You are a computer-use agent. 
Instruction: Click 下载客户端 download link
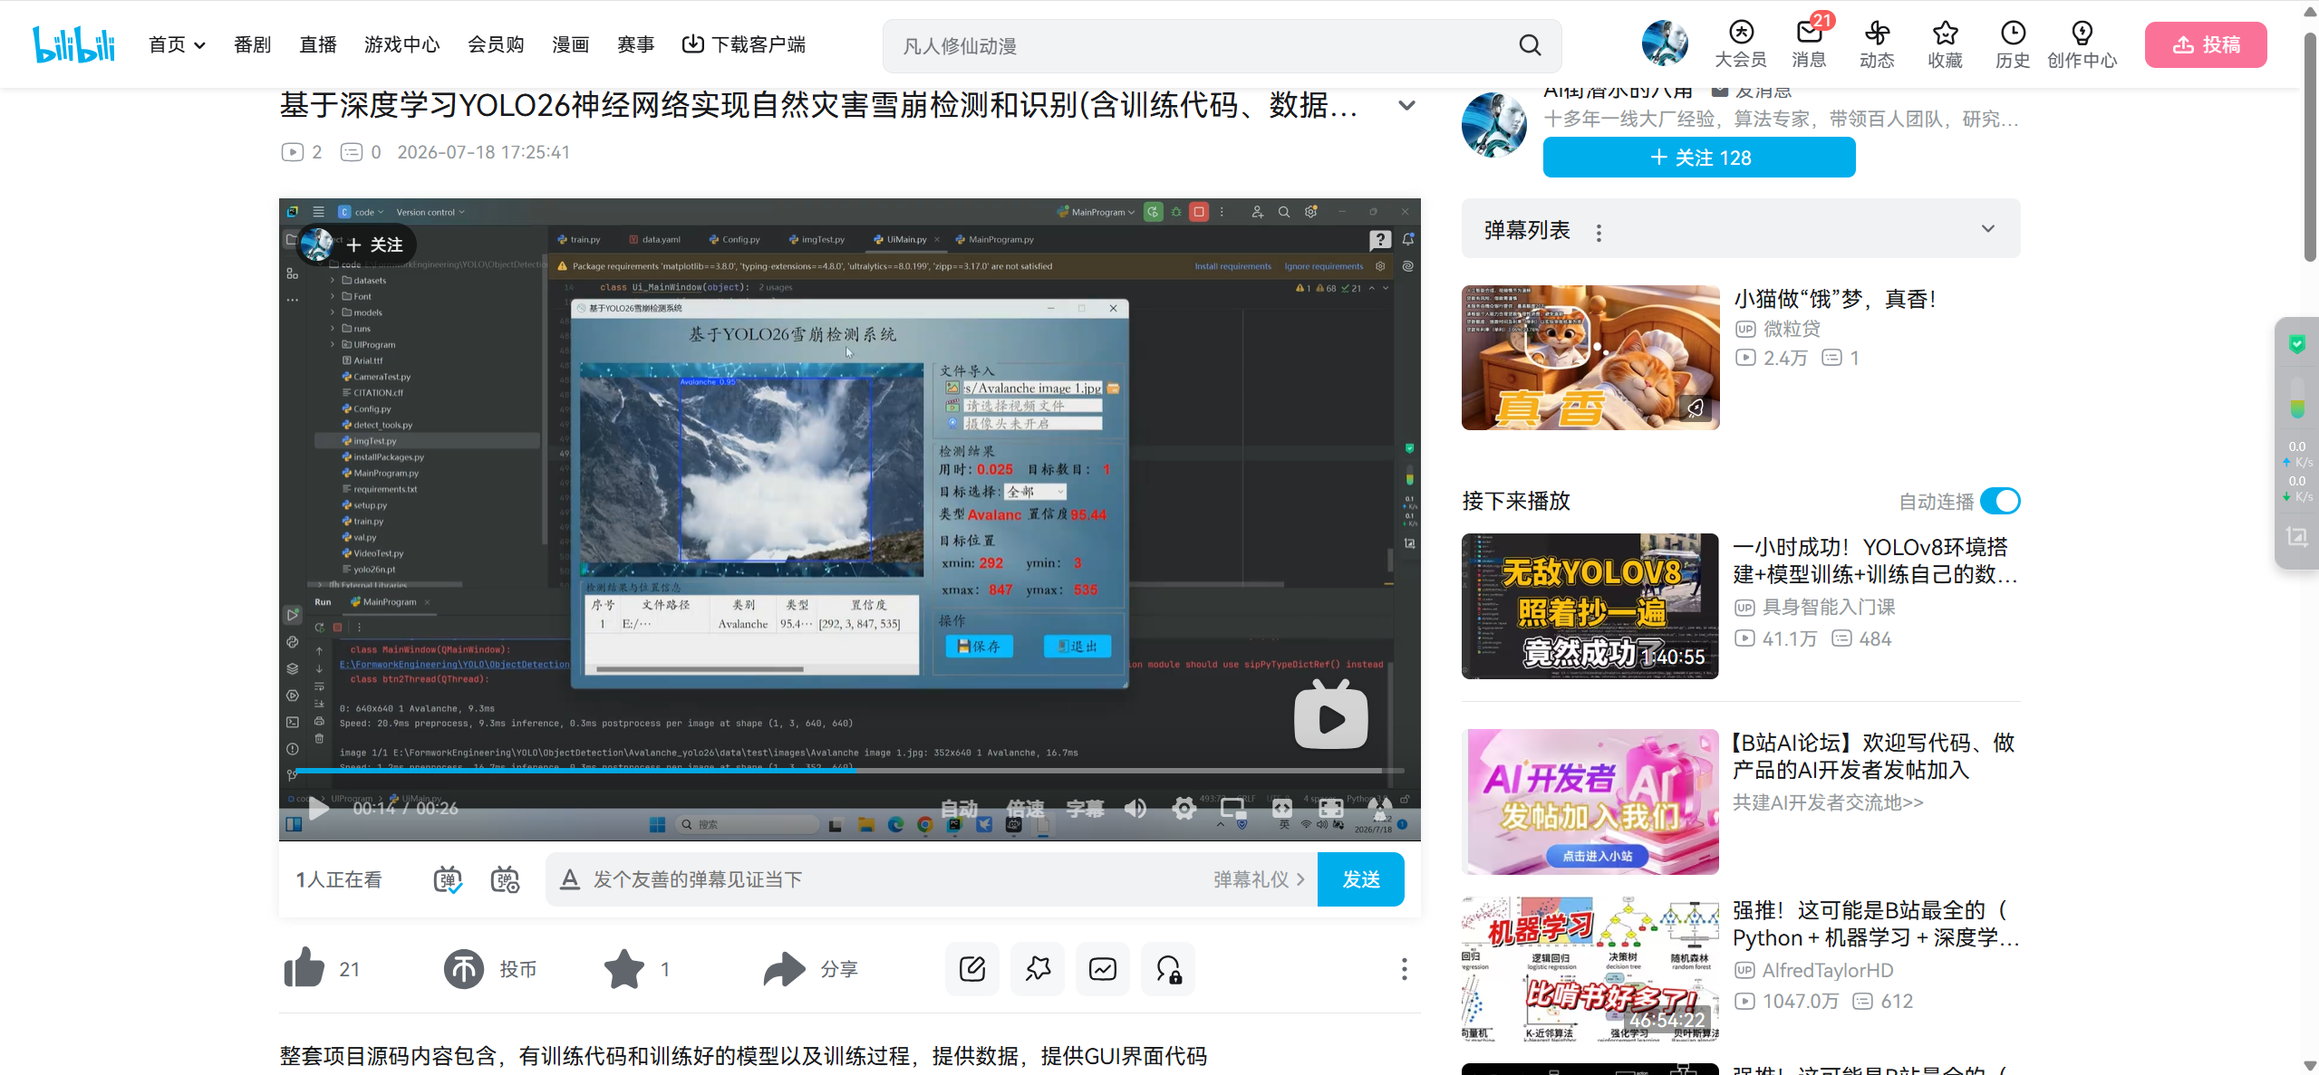744,44
